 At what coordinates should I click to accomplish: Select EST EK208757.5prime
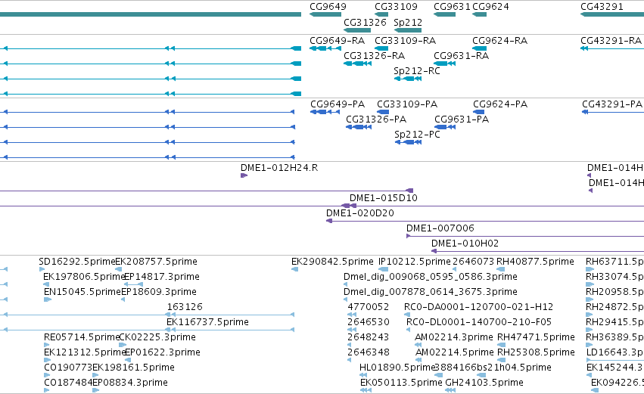(x=156, y=262)
